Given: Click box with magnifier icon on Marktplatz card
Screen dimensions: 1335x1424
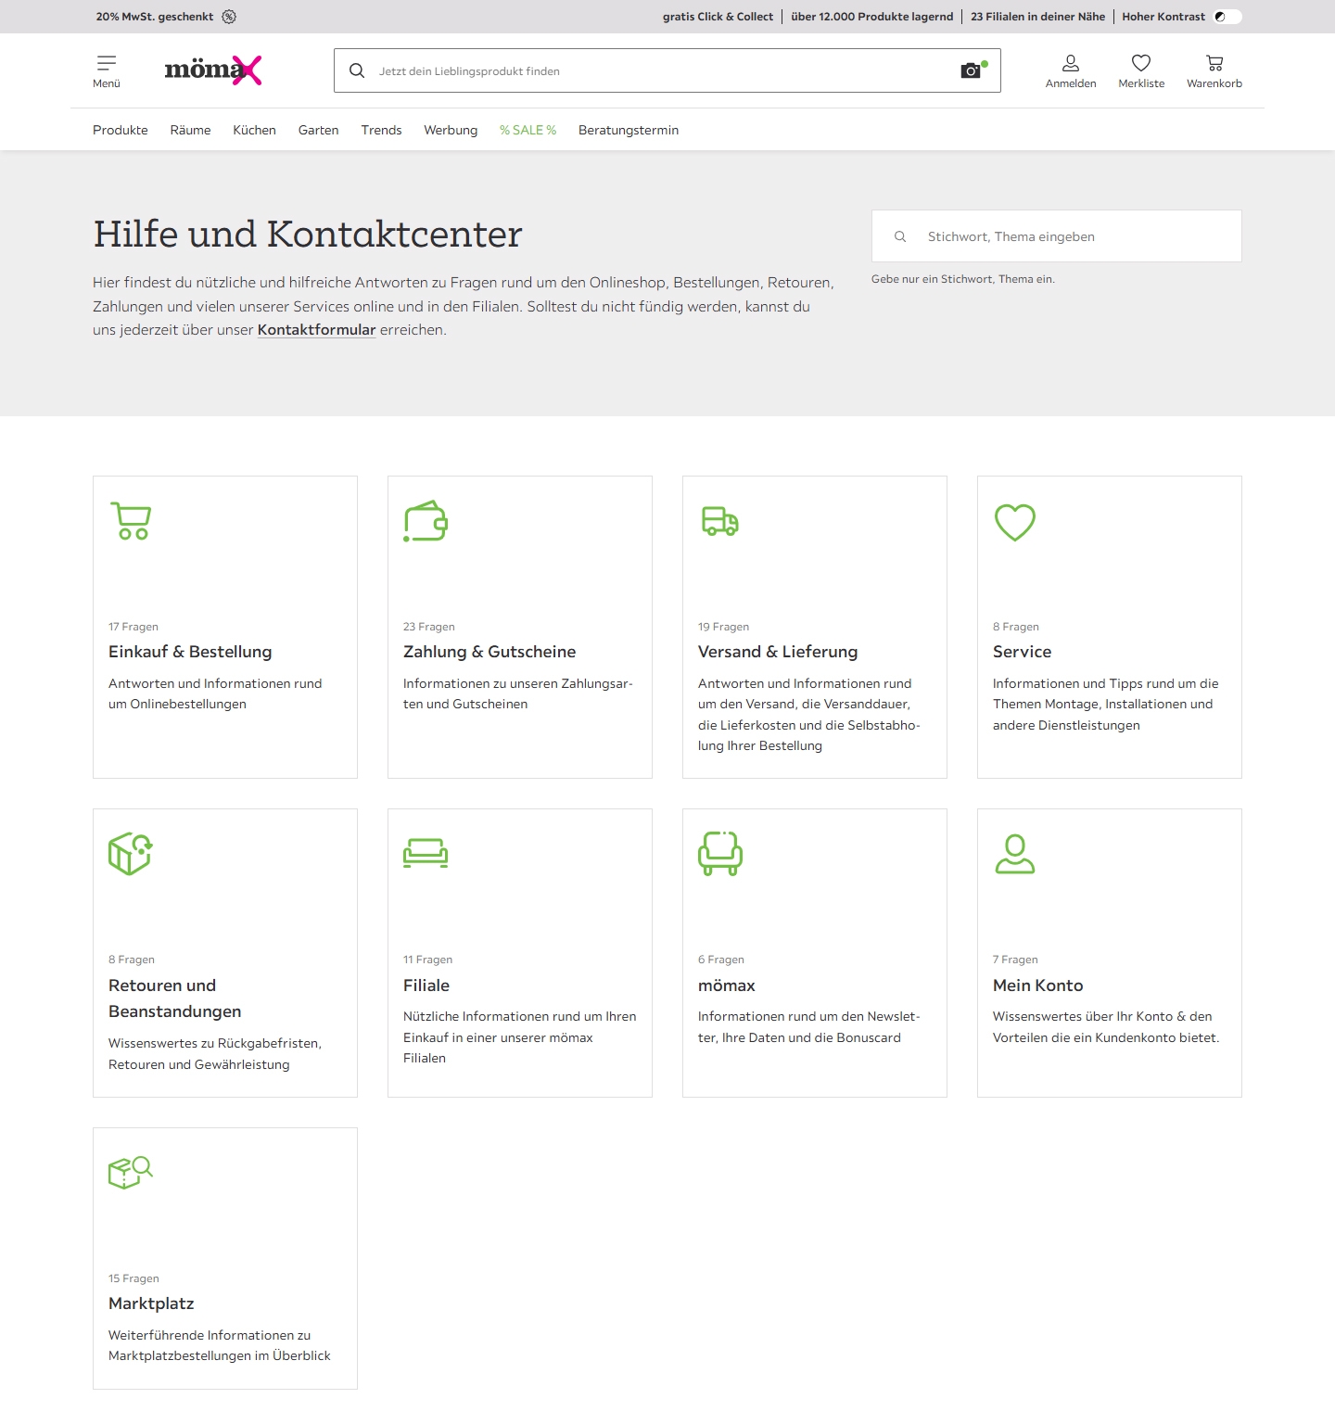Looking at the screenshot, I should pos(131,1172).
